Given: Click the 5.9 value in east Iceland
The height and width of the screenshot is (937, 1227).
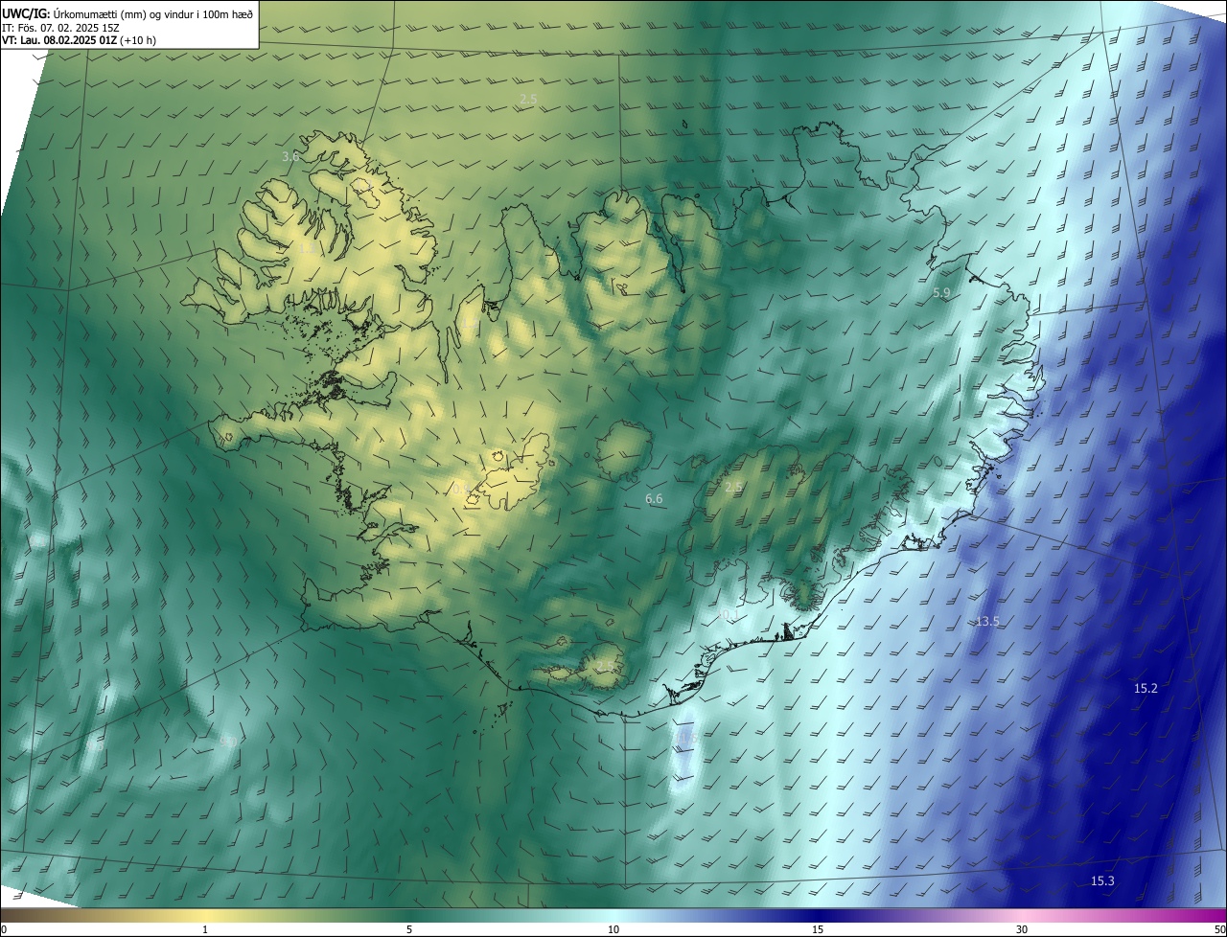Looking at the screenshot, I should pyautogui.click(x=941, y=293).
